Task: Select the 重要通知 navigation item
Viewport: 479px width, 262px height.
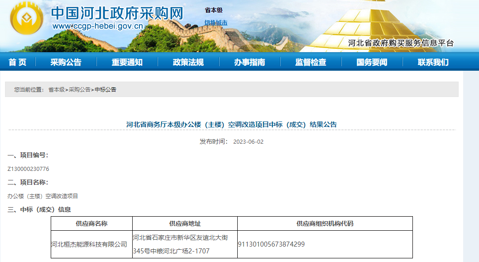Action: point(127,62)
